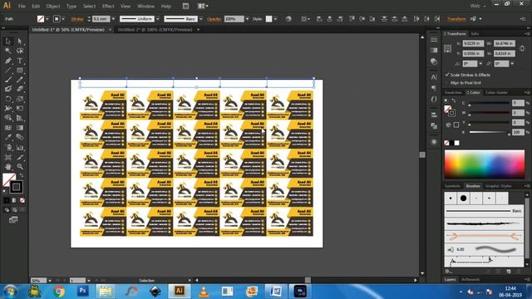This screenshot has width=532, height=299.
Task: Switch to the Untitled-2 document tab
Action: coord(155,30)
